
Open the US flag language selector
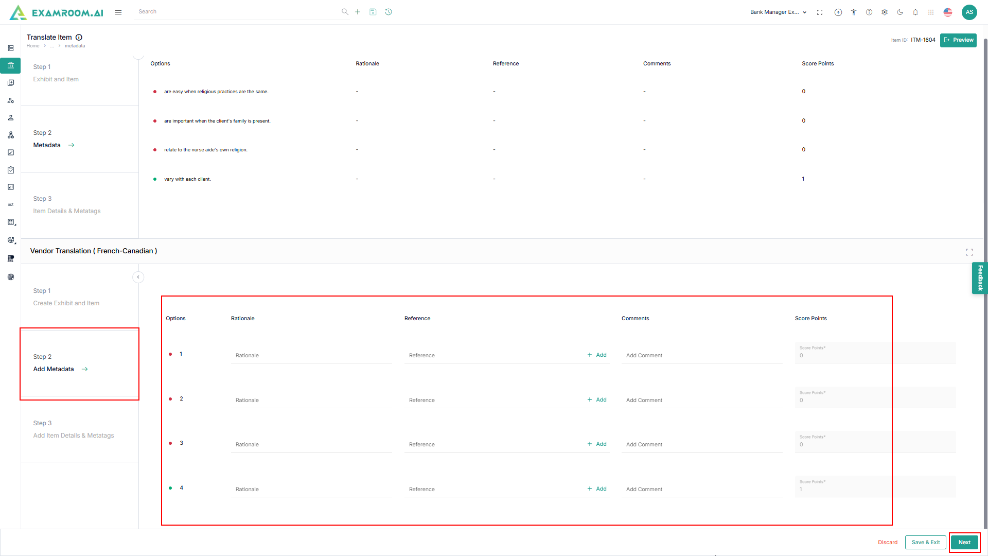coord(948,12)
